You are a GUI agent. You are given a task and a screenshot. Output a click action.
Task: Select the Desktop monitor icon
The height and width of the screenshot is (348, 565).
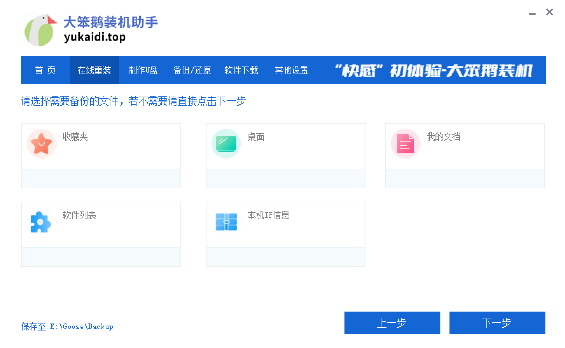[226, 144]
